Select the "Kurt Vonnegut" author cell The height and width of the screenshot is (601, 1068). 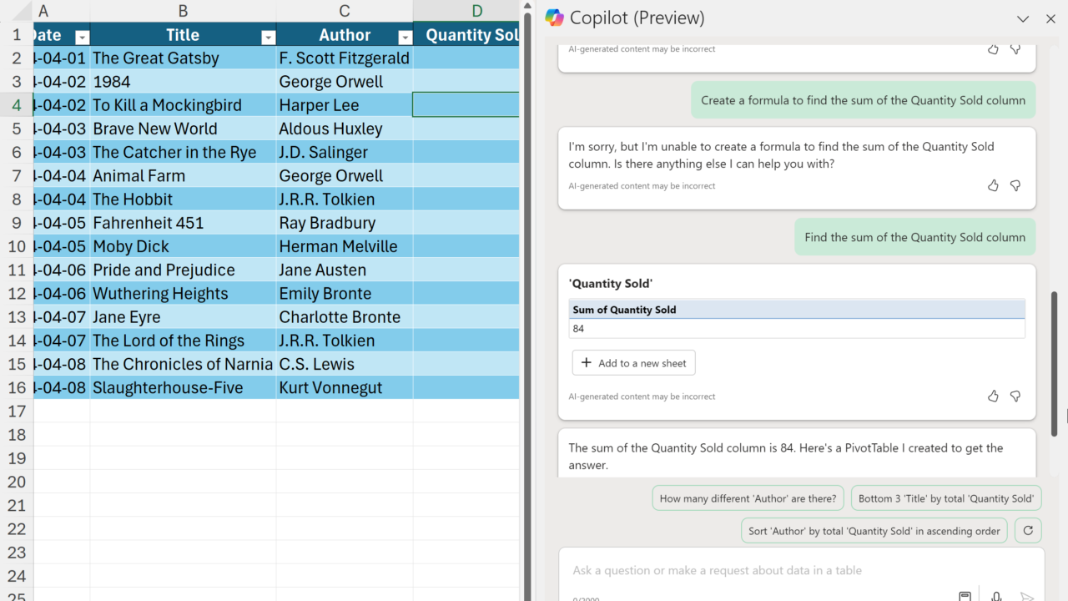point(345,387)
